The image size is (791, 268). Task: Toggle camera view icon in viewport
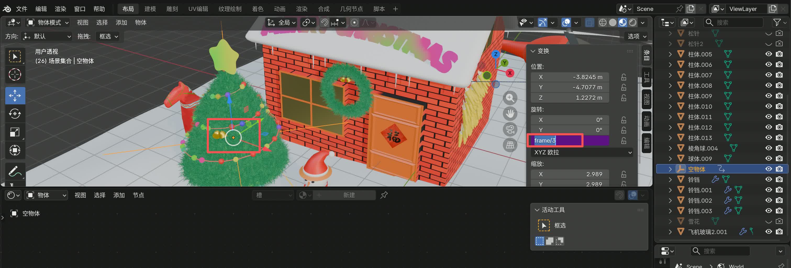510,129
